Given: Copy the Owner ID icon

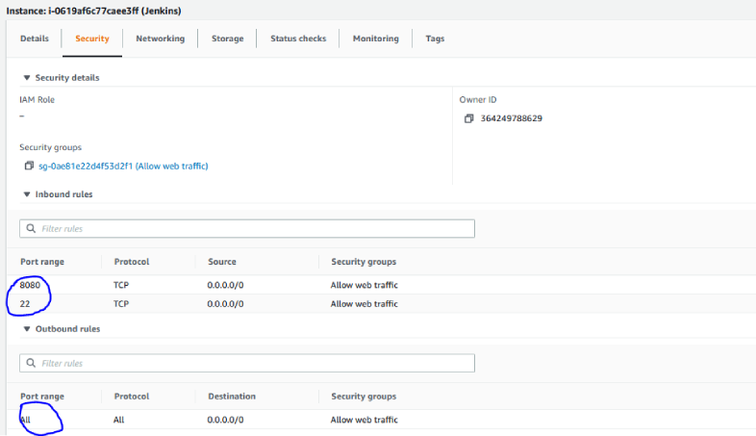Looking at the screenshot, I should [468, 118].
